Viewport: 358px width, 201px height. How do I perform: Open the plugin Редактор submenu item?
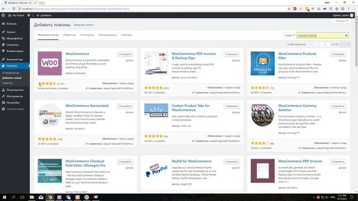tap(7, 83)
